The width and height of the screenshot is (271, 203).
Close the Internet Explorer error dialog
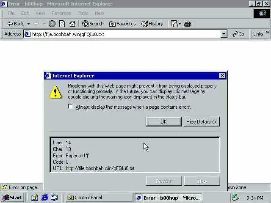222,75
